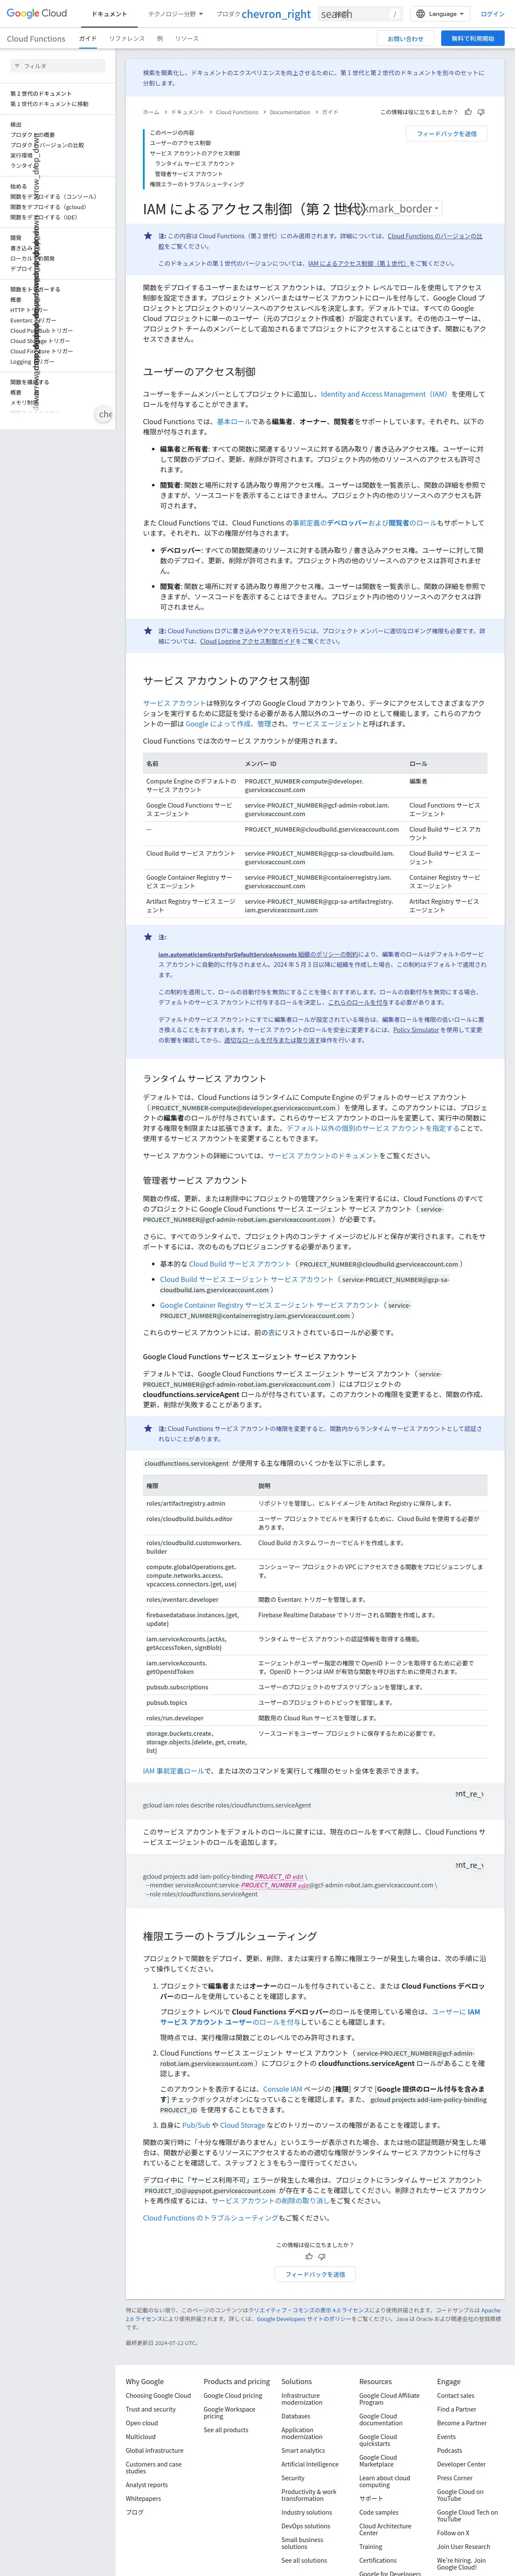Open IAM 事前定義ロール link
The image size is (515, 2576).
click(x=173, y=1771)
